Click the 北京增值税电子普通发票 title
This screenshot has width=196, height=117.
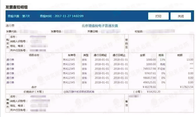(100, 26)
